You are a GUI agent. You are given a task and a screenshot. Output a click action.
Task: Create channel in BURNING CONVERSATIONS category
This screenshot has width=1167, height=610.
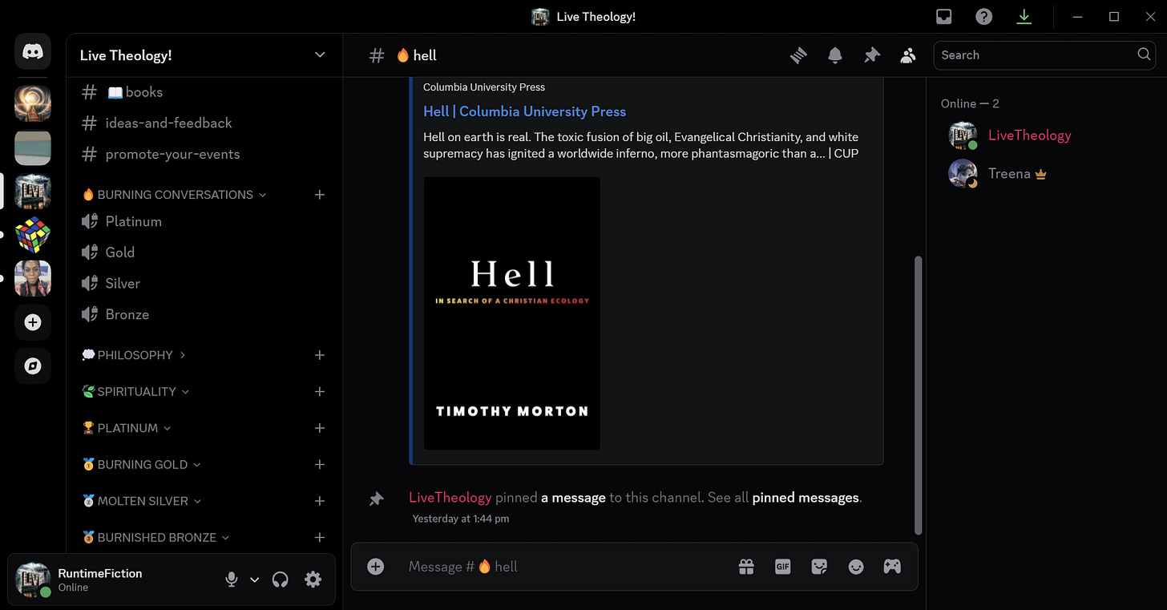(x=320, y=195)
